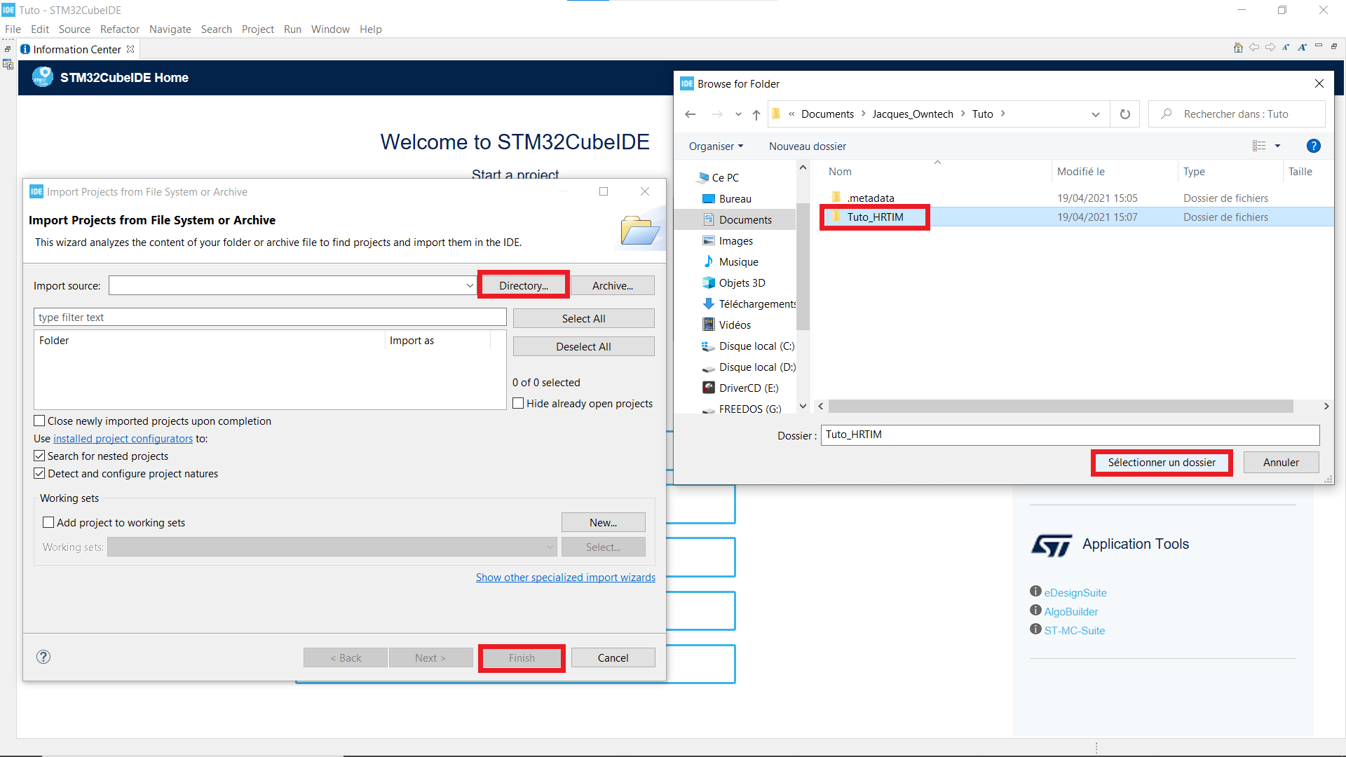1346x757 pixels.
Task: Go to Home in Information Center toolbar
Action: click(1238, 48)
